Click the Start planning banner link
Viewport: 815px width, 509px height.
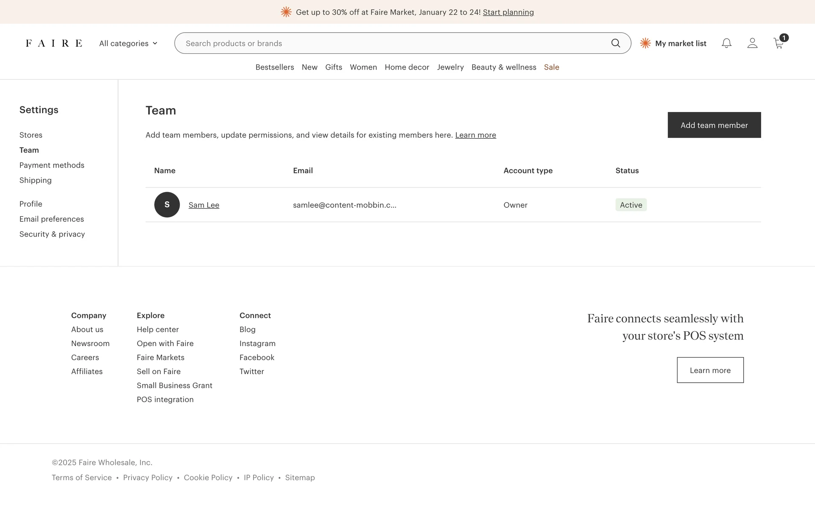(508, 12)
